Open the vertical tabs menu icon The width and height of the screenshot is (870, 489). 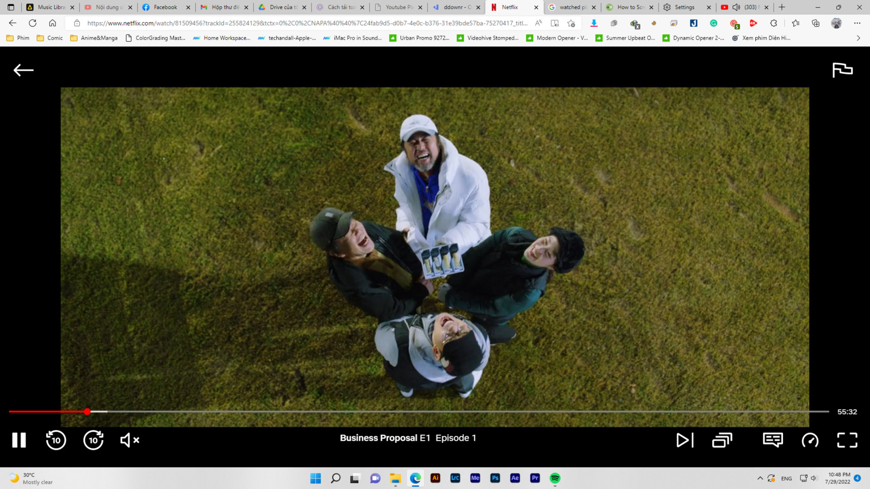point(11,7)
